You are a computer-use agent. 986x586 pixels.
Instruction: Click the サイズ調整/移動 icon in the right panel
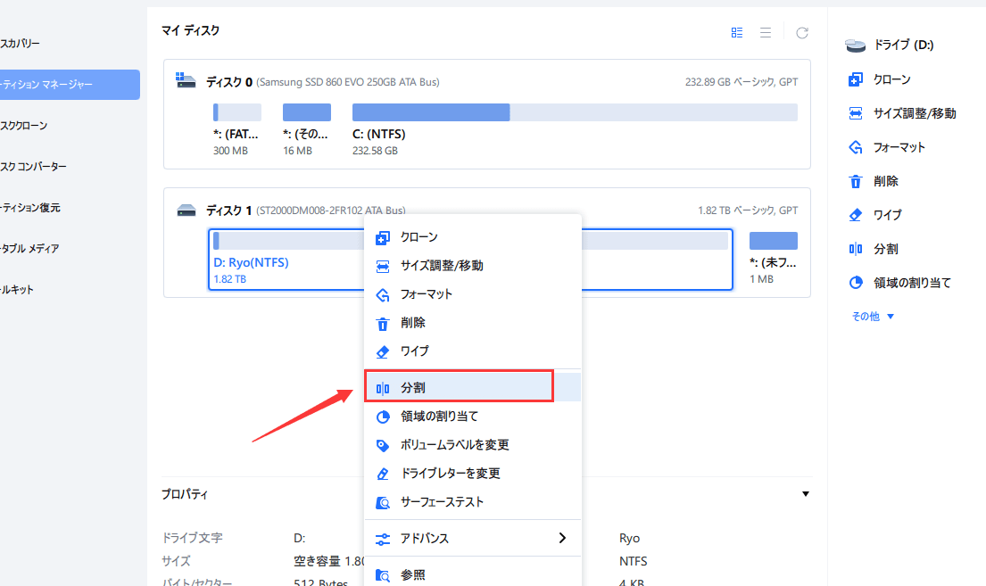[856, 114]
